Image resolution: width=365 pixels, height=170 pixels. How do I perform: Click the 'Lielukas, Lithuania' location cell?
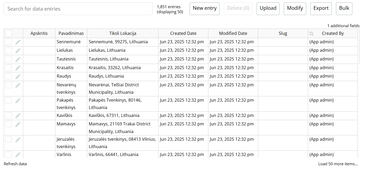coord(123,50)
